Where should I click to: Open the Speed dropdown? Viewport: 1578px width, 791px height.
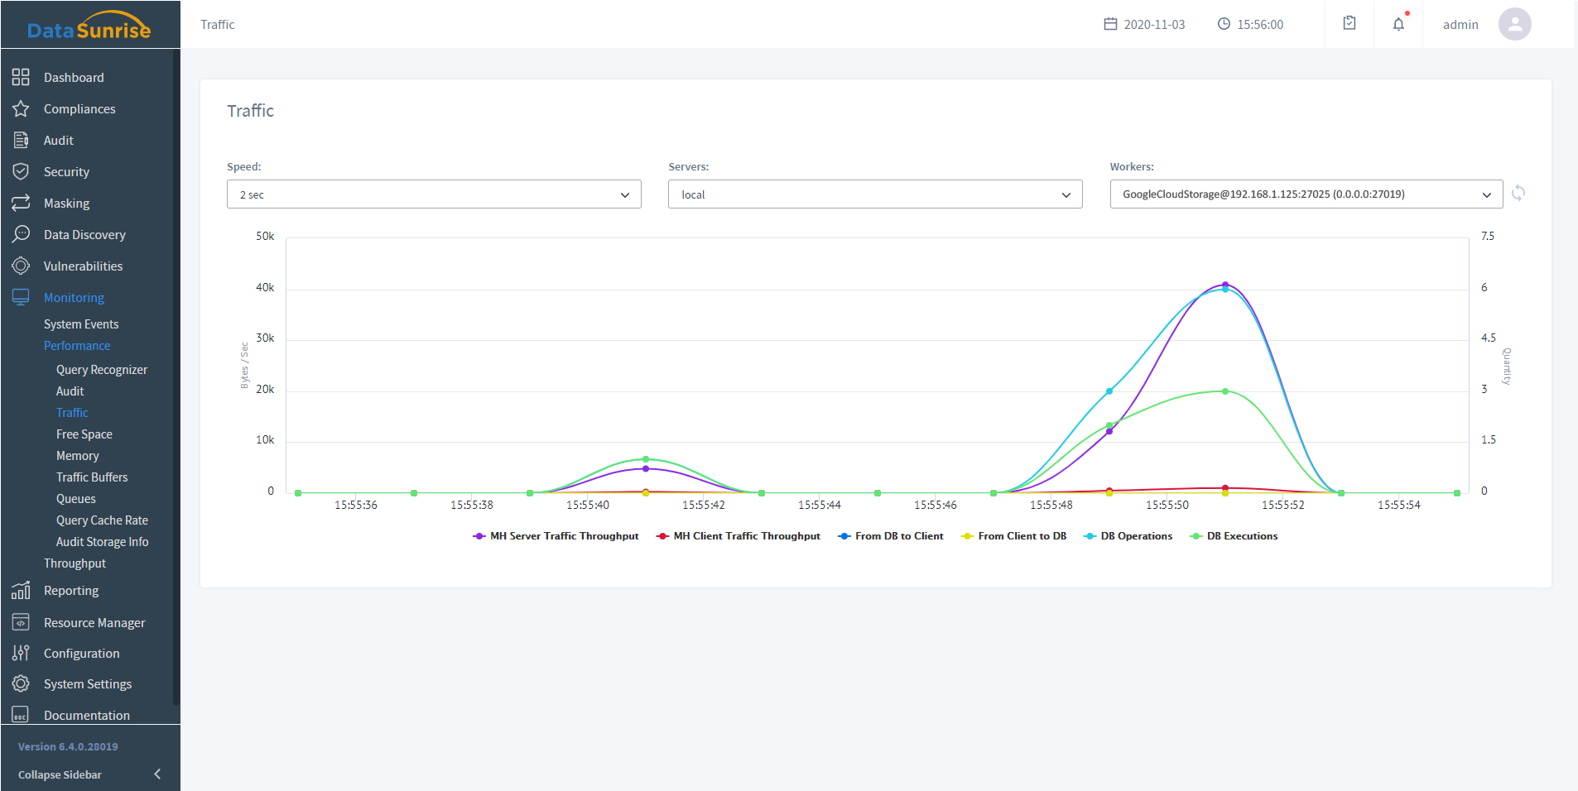pyautogui.click(x=434, y=194)
